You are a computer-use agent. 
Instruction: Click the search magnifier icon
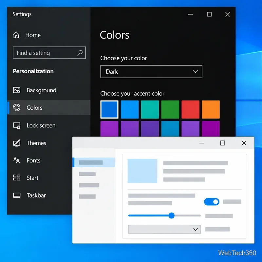[80, 53]
